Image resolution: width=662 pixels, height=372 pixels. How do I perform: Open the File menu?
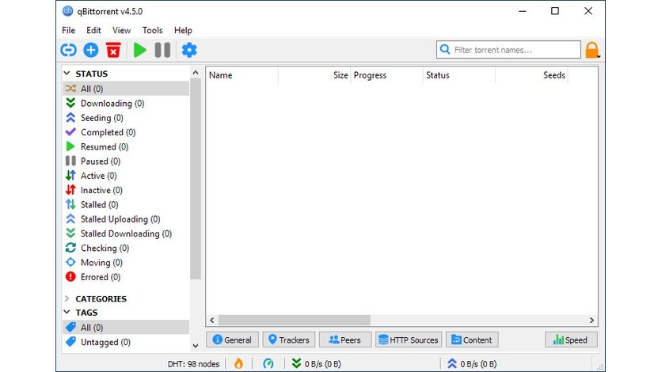click(68, 30)
